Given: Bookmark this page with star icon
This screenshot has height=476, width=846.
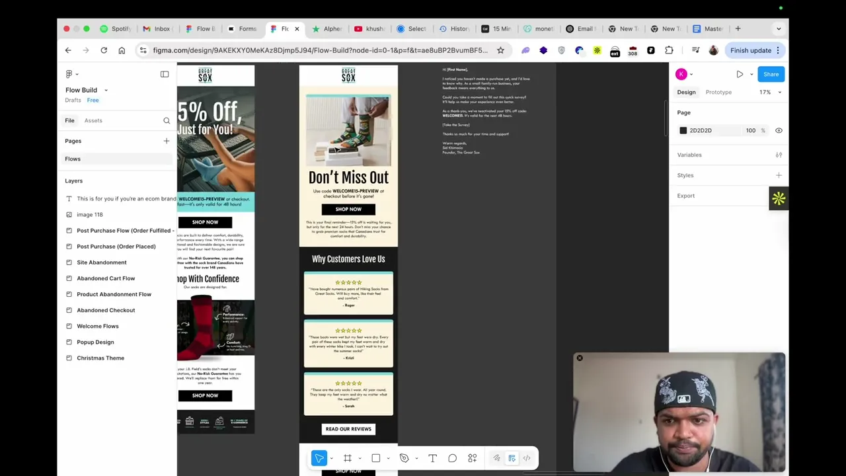Looking at the screenshot, I should tap(500, 50).
